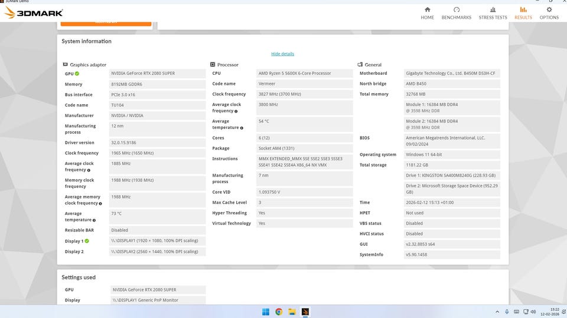The width and height of the screenshot is (567, 318).
Task: Open File Explorer from taskbar
Action: point(292,312)
